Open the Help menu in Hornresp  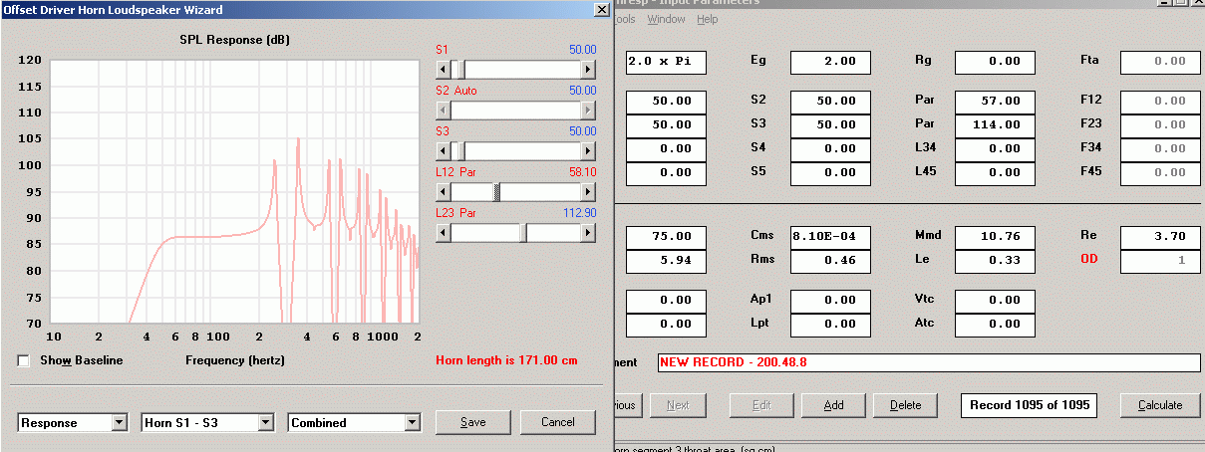pyautogui.click(x=707, y=19)
